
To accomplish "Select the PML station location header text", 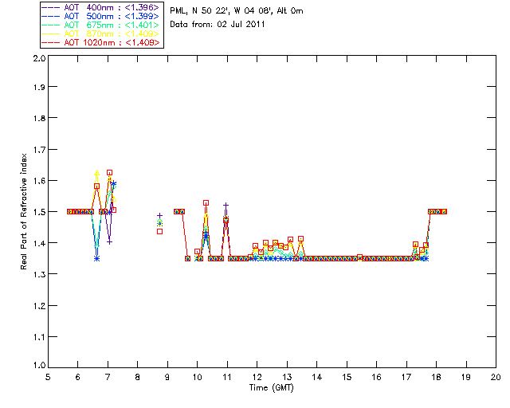I will (237, 11).
